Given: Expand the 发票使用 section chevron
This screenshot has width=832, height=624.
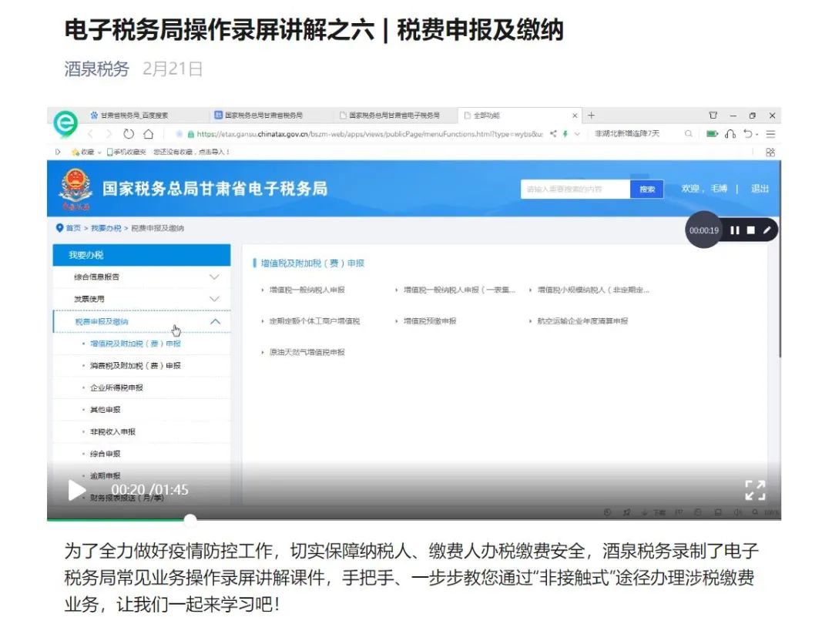Looking at the screenshot, I should pyautogui.click(x=214, y=299).
